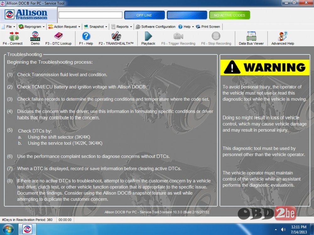Click F5 - Trigger Recording camera icon
Screen dimensions: 314x235
click(178, 36)
